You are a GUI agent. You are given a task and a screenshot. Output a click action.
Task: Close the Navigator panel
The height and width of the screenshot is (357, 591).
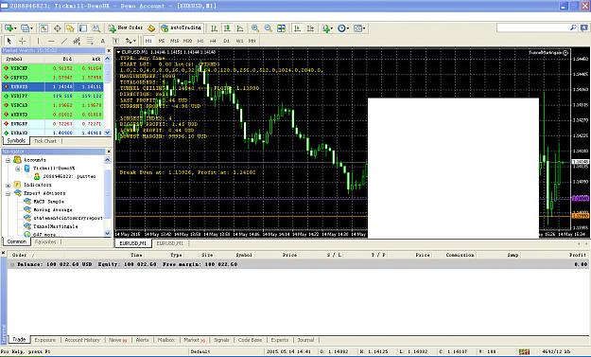point(109,152)
